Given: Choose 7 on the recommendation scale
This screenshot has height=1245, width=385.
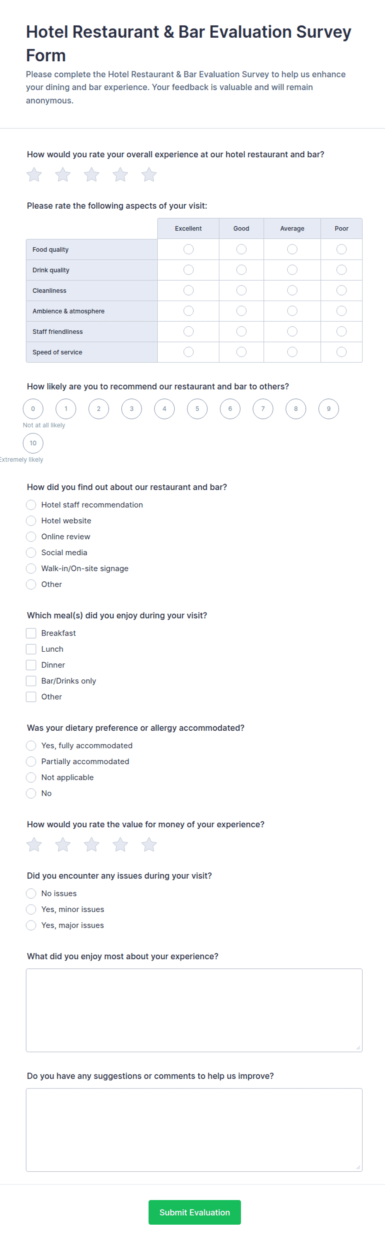Looking at the screenshot, I should (x=263, y=409).
